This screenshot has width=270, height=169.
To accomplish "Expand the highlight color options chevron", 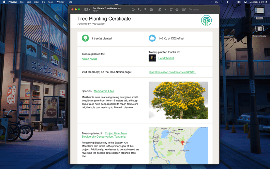I will 165,9.
